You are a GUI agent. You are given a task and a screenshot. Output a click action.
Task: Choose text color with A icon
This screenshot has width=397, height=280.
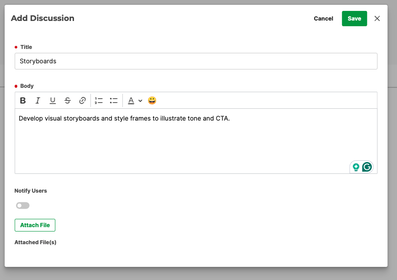[x=131, y=100]
